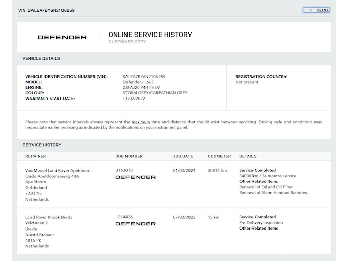Click the 01/03/2024 job date
348x261 pixels.
[183, 170]
